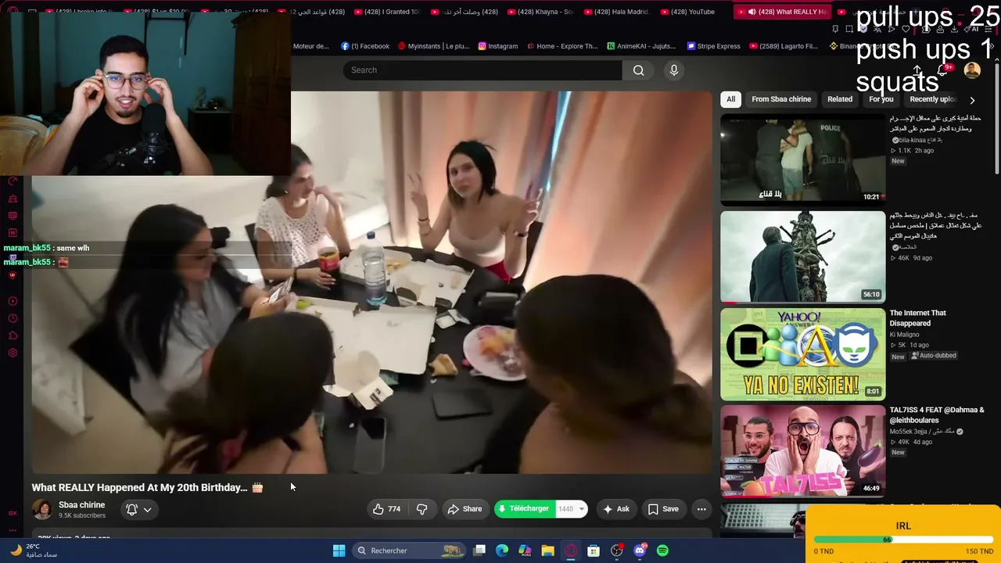The height and width of the screenshot is (563, 1001).
Task: Open the extensions cube icon in Opera sidebar
Action: (13, 335)
